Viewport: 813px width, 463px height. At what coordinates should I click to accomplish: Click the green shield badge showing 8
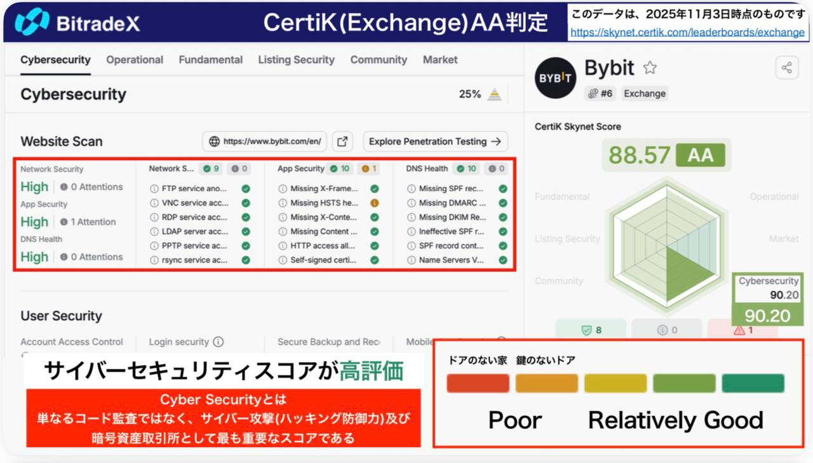(591, 330)
